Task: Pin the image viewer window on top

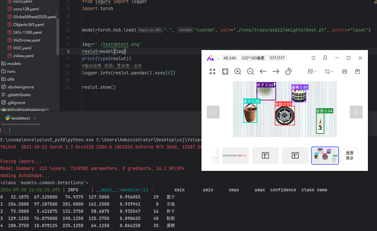Action: [x=325, y=58]
